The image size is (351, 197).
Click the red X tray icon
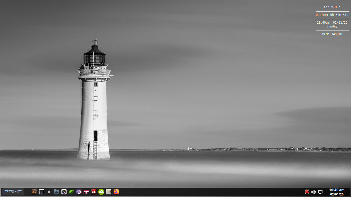click(x=307, y=192)
